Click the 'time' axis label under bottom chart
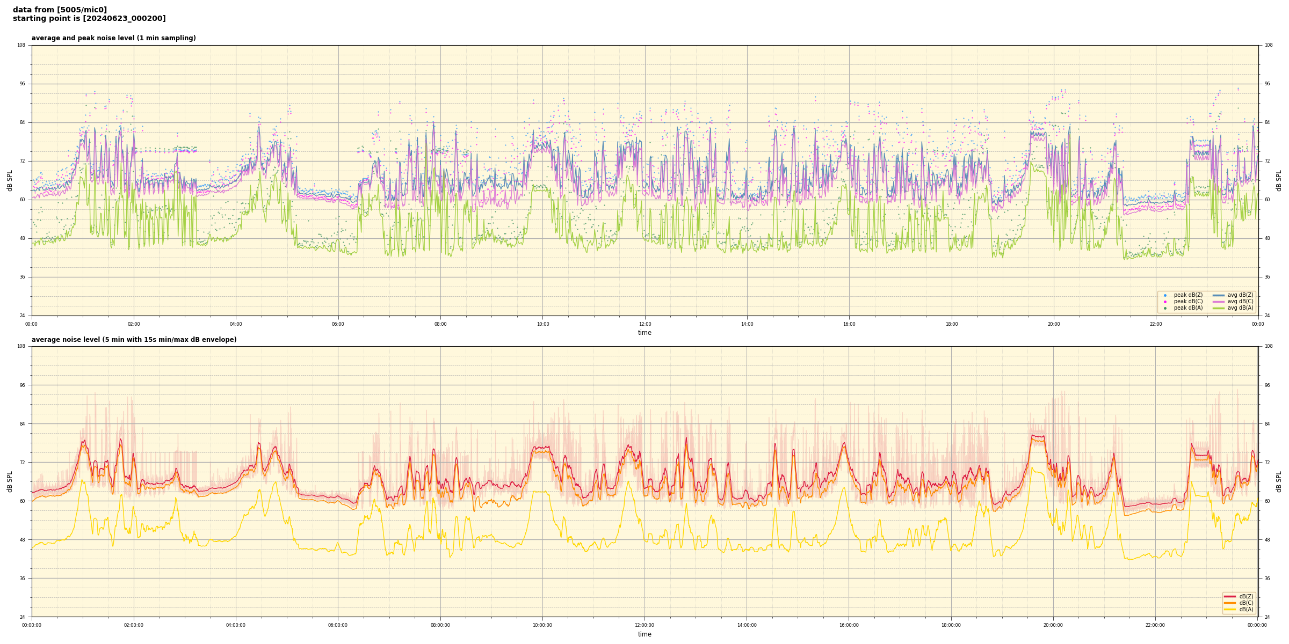 pyautogui.click(x=644, y=634)
